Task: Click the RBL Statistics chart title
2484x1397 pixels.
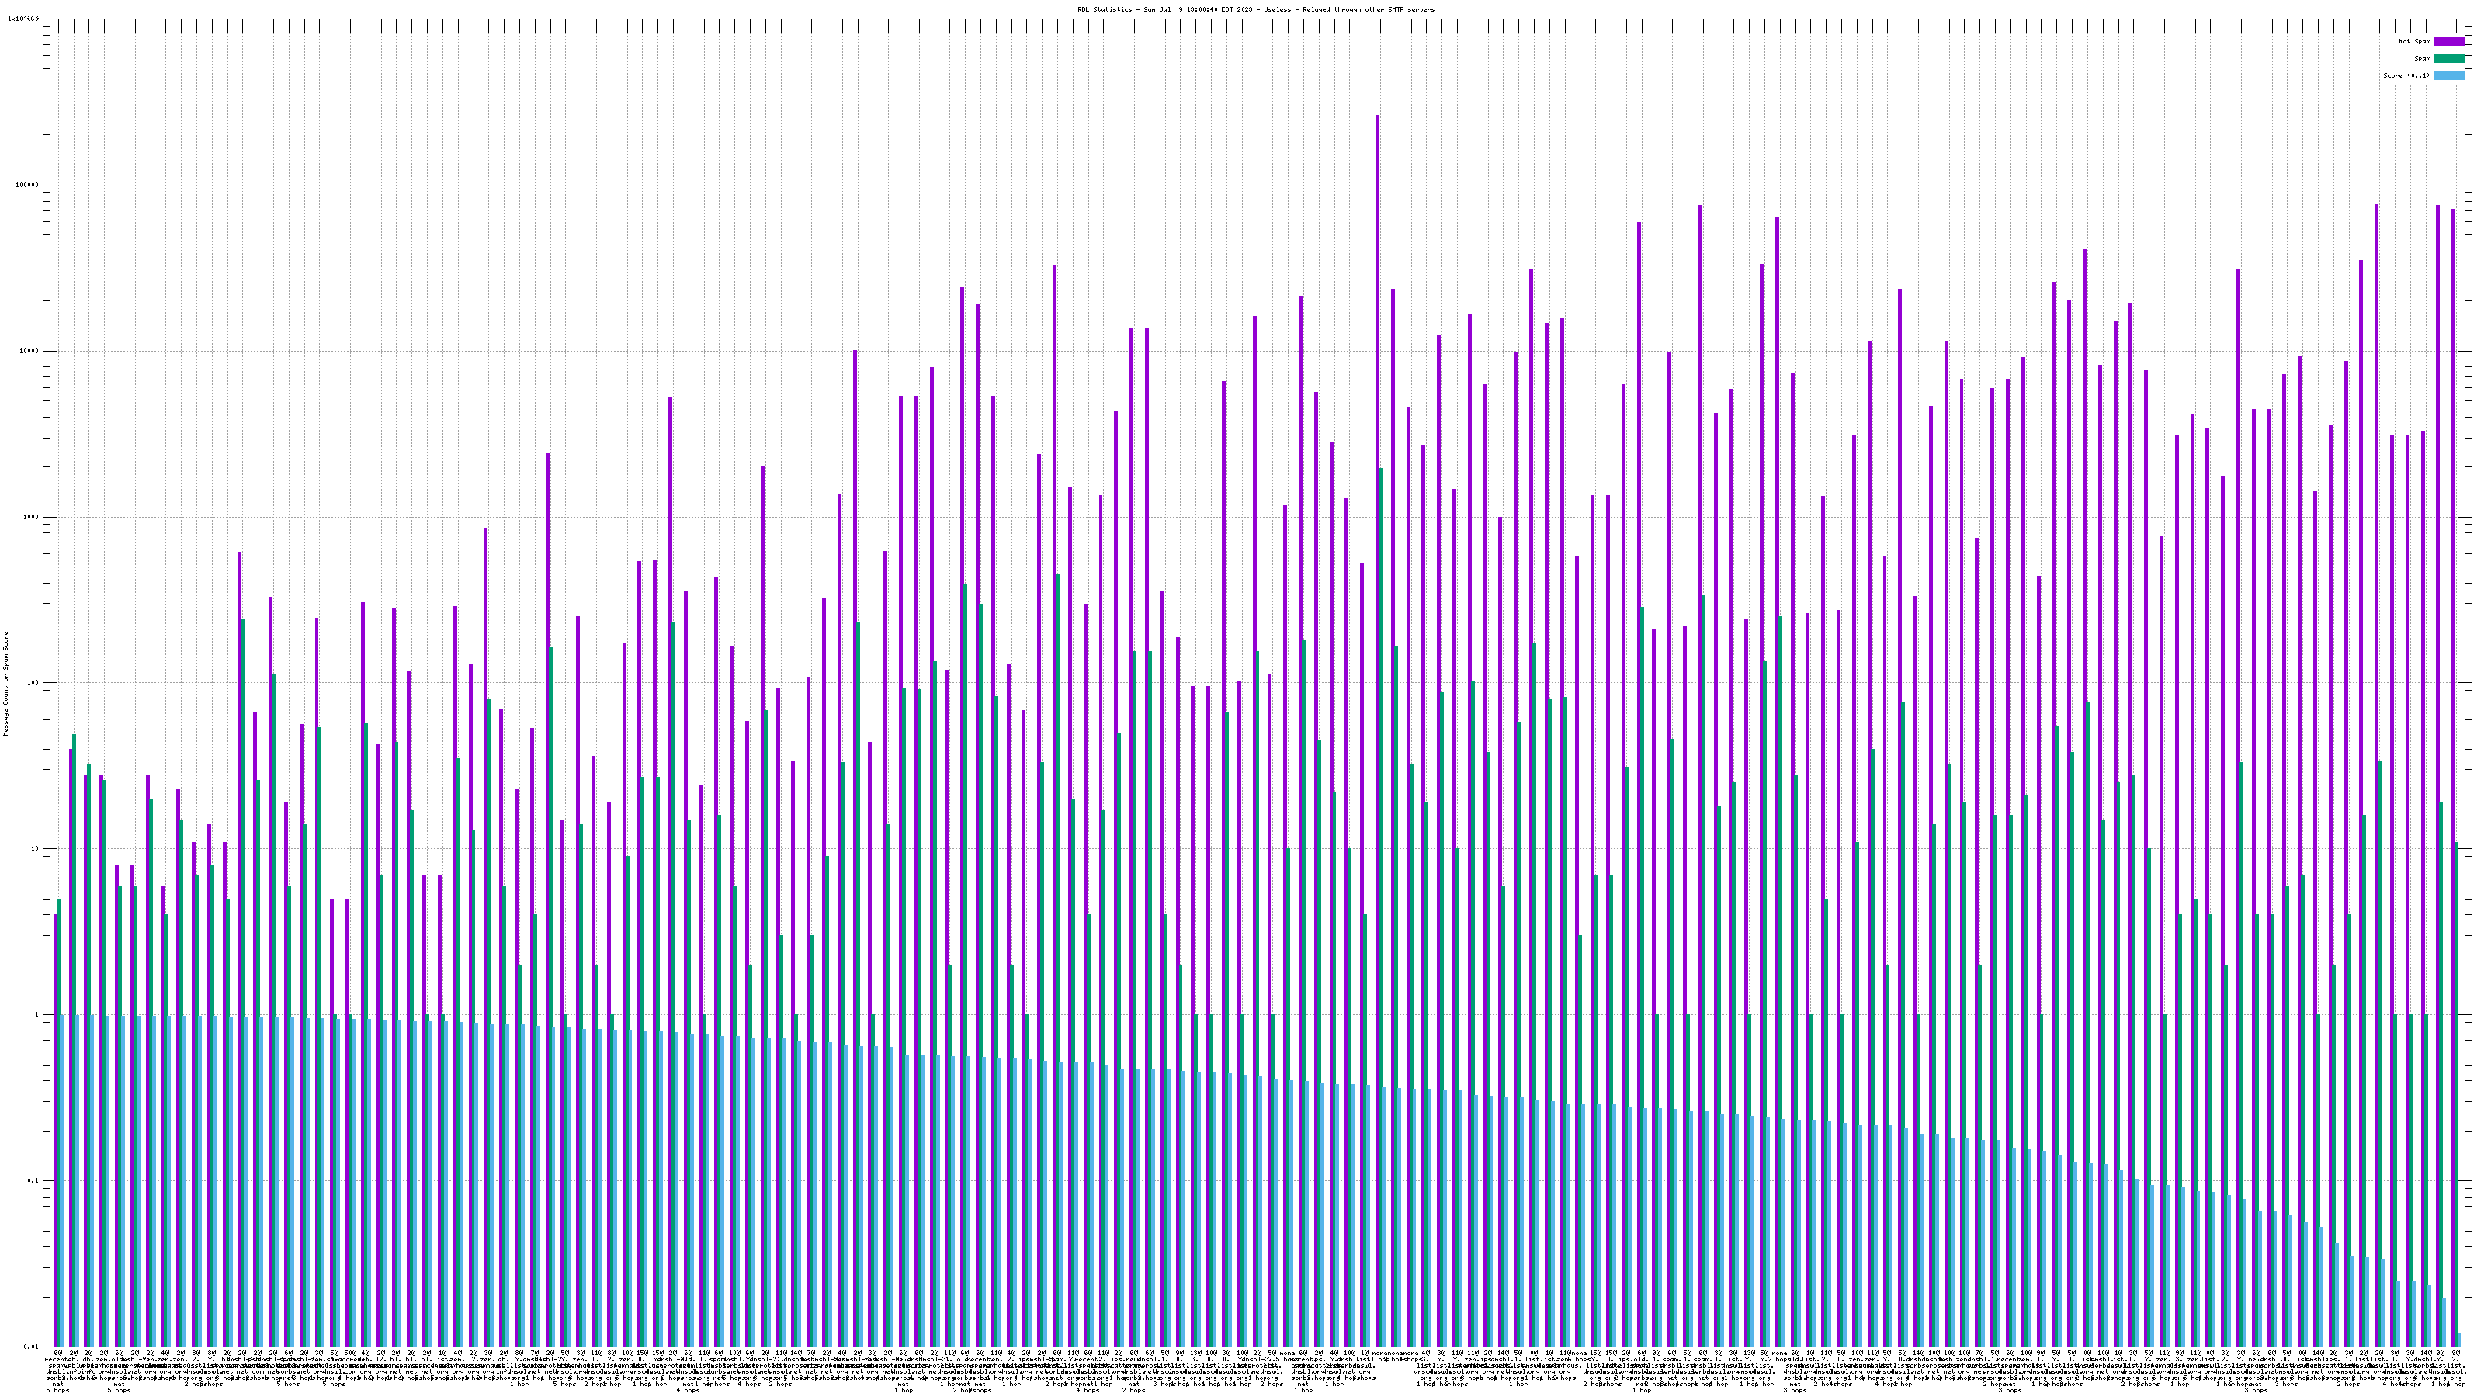Action: (1255, 9)
